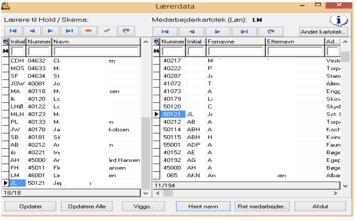Select teacher row JOW 40081
The width and height of the screenshot is (356, 221).
pos(71,84)
